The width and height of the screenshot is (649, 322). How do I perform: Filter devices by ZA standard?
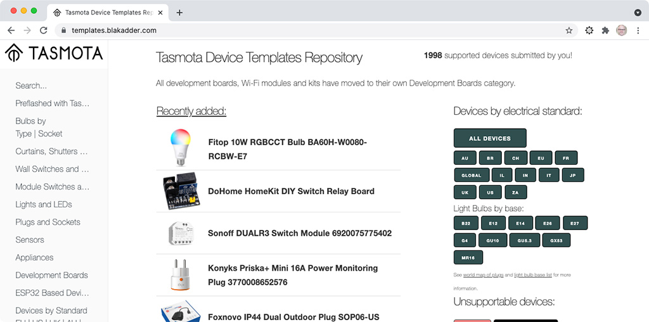[516, 192]
